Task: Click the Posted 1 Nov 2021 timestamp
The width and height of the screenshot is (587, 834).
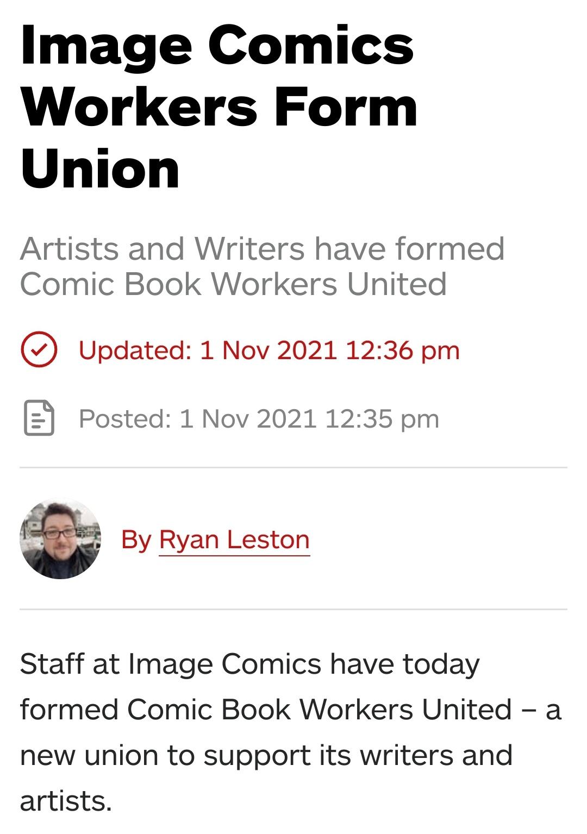Action: [259, 418]
